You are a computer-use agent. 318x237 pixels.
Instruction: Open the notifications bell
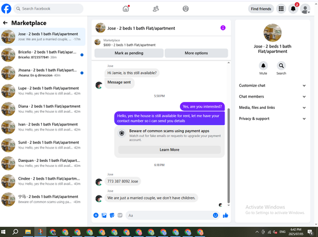coord(293,9)
